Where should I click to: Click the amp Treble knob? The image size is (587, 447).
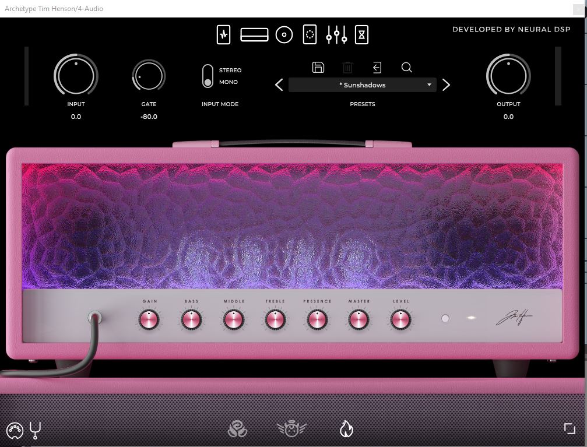coord(275,320)
